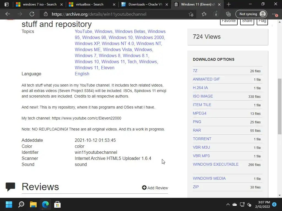Click the Not syncing profile button
This screenshot has width=282, height=211.
[251, 14]
